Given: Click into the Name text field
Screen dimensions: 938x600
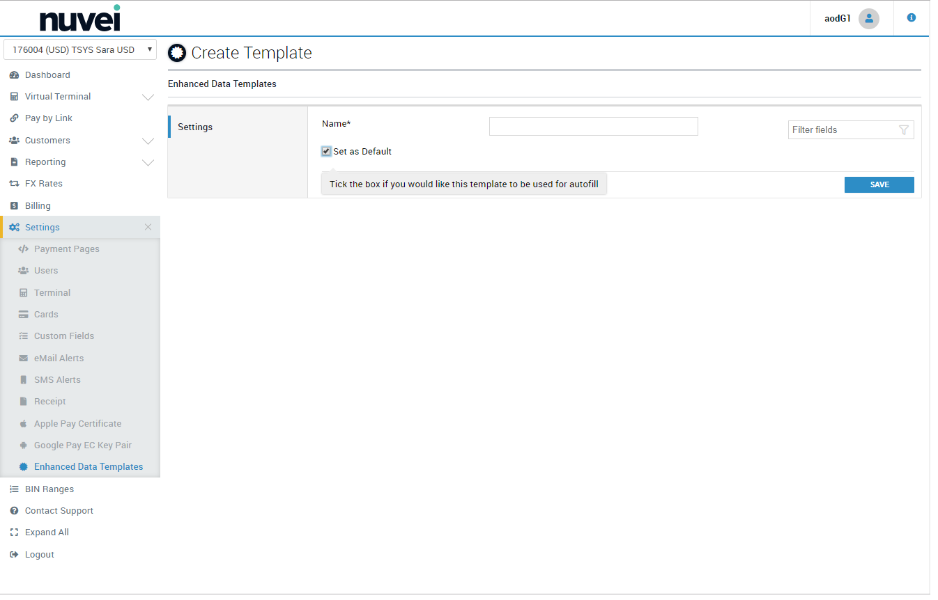Looking at the screenshot, I should coord(593,127).
